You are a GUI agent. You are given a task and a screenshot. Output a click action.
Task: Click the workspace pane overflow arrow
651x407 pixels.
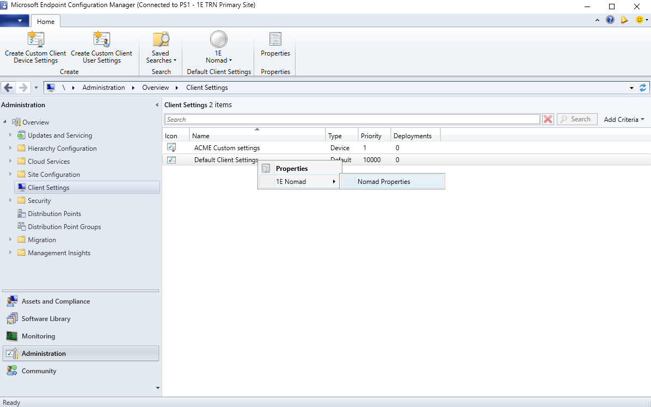[x=158, y=388]
